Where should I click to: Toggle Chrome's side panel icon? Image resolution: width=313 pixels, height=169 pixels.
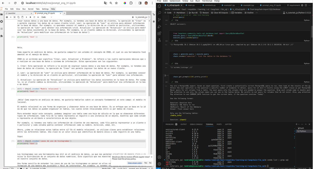point(140,3)
